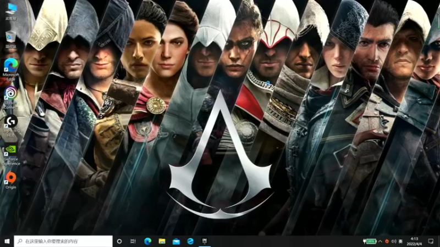Open Internet Explorer from the taskbar
The width and height of the screenshot is (440, 247).
(190, 241)
